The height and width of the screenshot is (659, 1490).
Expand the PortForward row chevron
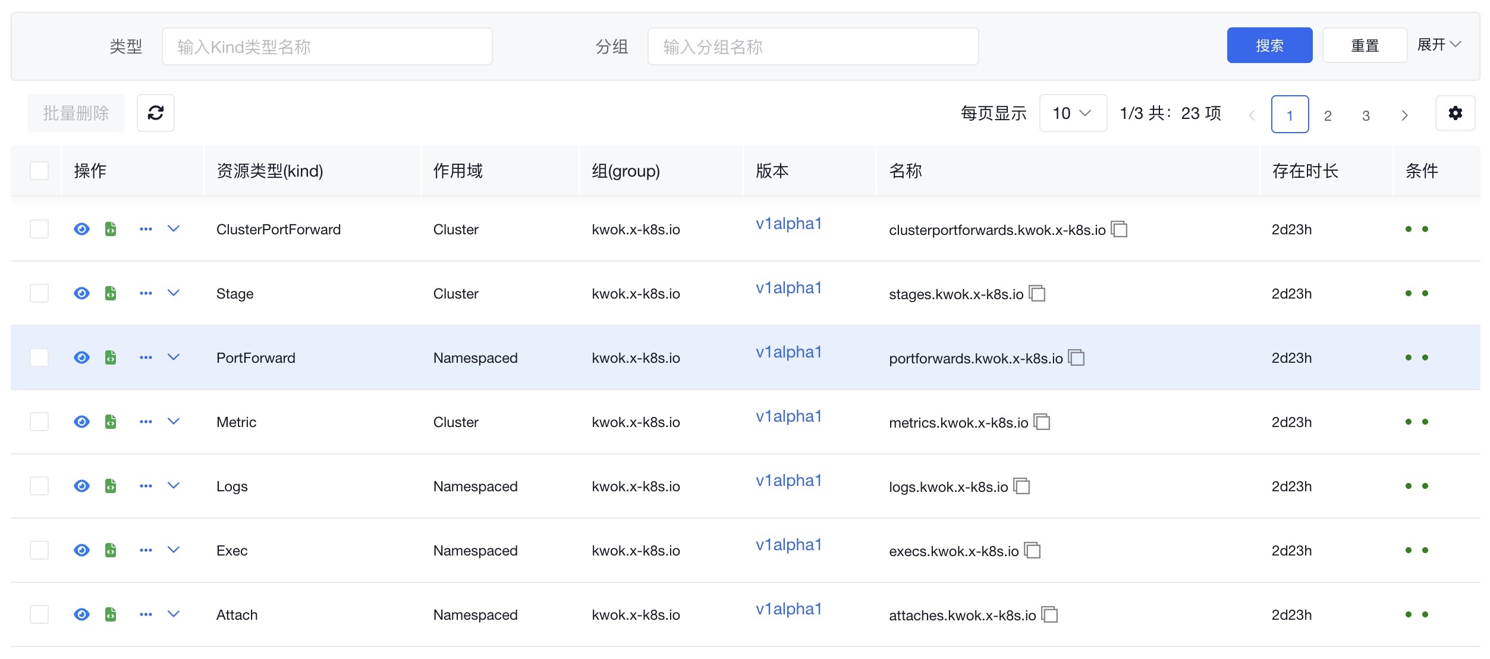[174, 357]
